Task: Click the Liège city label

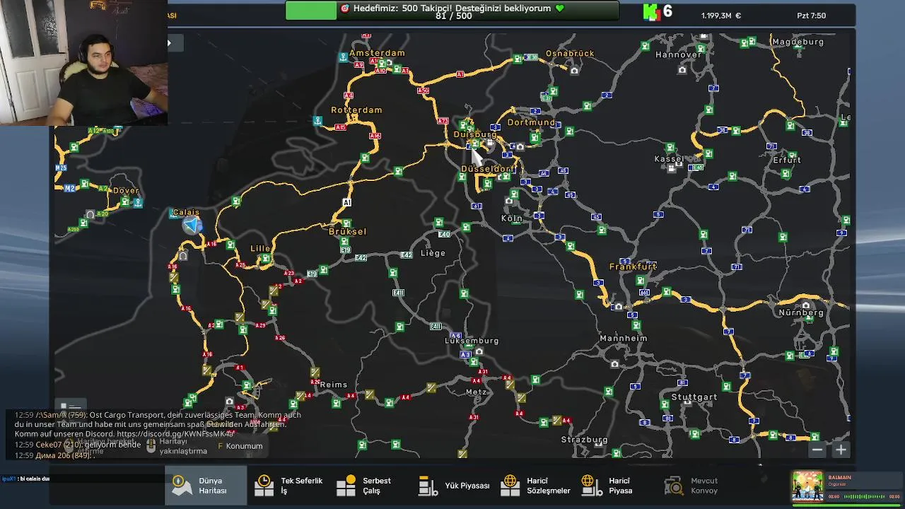Action: [433, 253]
